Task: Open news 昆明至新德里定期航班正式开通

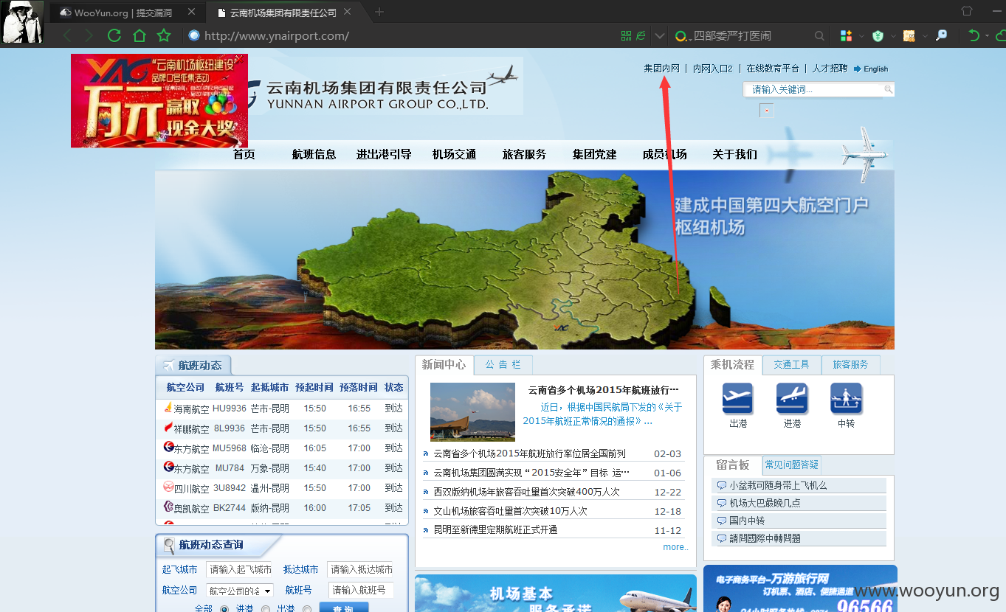Action: pos(495,530)
